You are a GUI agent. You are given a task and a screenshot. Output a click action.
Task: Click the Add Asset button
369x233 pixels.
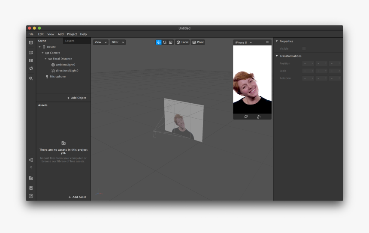point(77,197)
